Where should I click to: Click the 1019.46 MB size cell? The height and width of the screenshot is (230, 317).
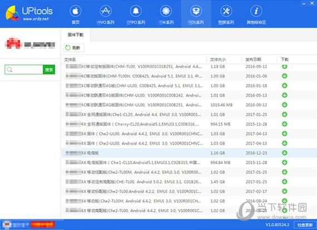click(x=221, y=105)
